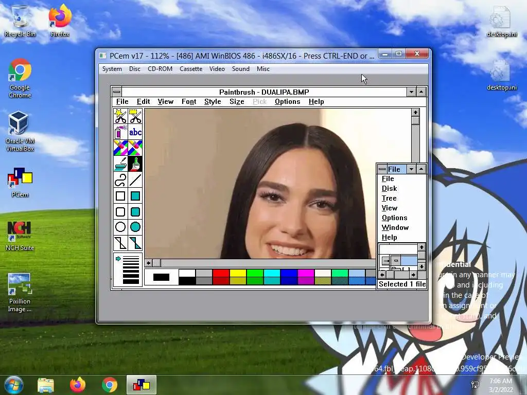Select the Paint Roller fill tool
The image size is (527, 395).
tap(120, 164)
